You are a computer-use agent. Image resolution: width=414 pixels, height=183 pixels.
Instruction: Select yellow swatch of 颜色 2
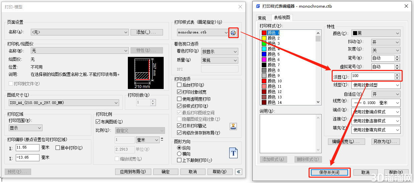[x=264, y=38]
